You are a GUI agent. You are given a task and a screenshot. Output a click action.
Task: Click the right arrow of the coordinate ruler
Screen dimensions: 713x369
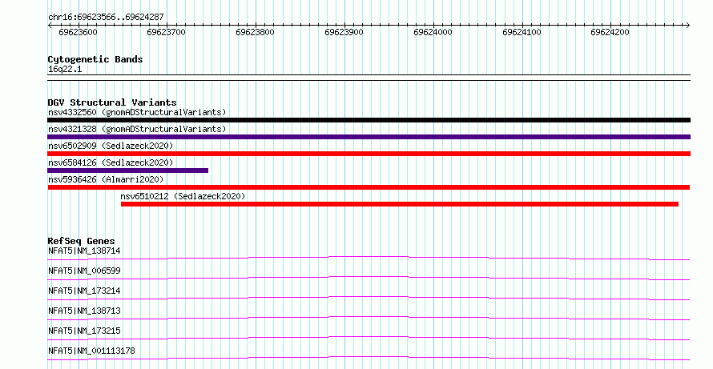tap(687, 26)
